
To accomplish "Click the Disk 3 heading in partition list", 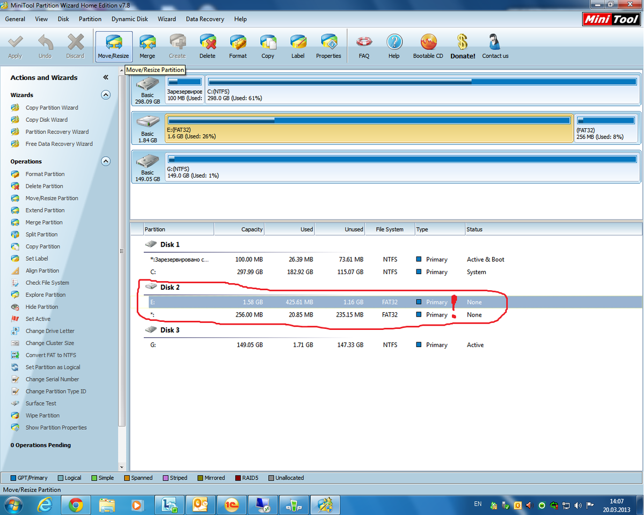I will [170, 330].
